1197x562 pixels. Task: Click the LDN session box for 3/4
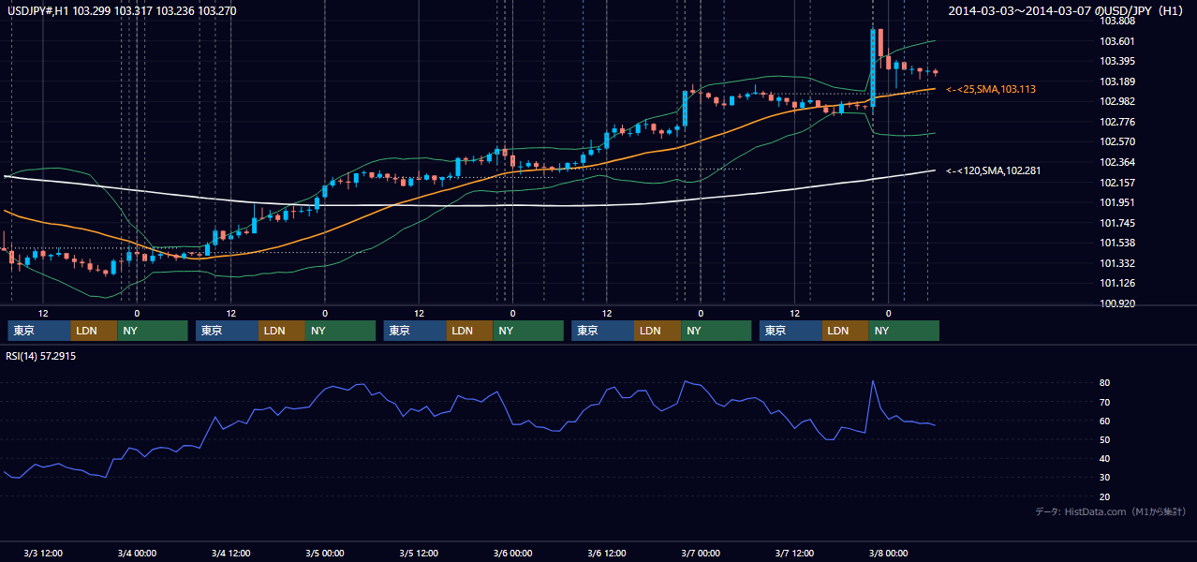pos(282,331)
